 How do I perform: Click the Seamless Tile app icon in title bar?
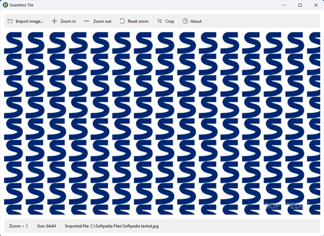pos(5,5)
